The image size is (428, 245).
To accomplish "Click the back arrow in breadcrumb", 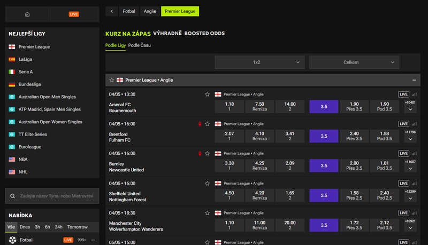I will [x=112, y=11].
